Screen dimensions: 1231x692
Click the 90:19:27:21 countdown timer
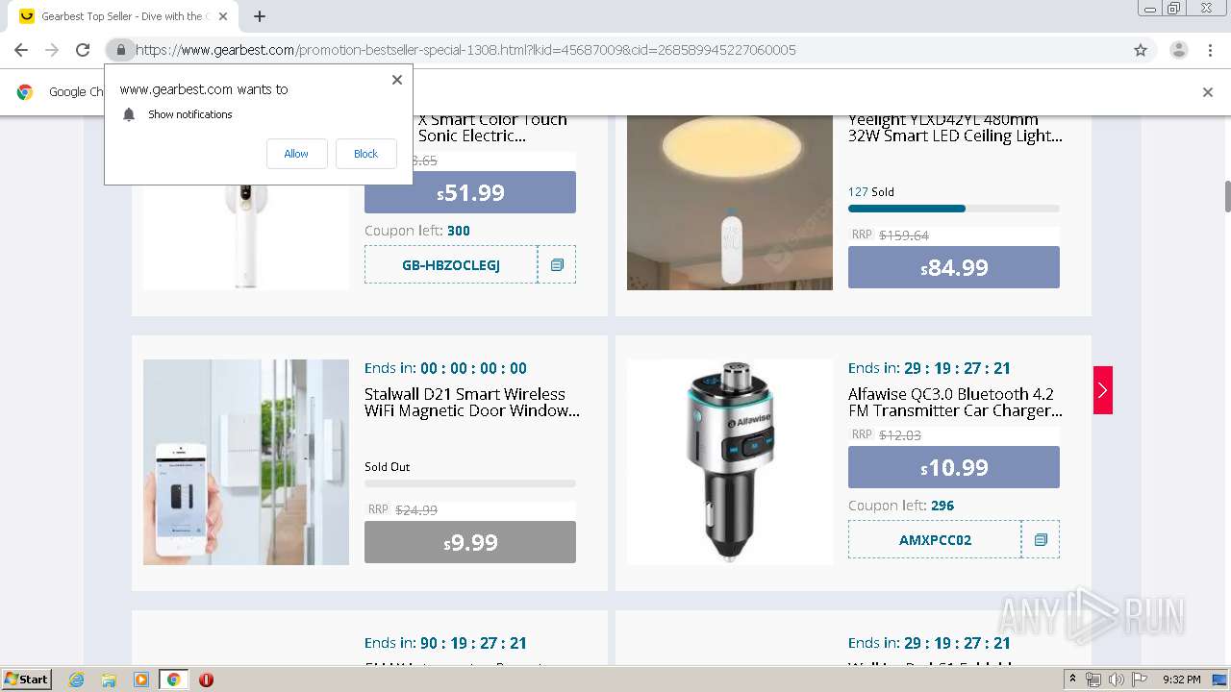473,643
